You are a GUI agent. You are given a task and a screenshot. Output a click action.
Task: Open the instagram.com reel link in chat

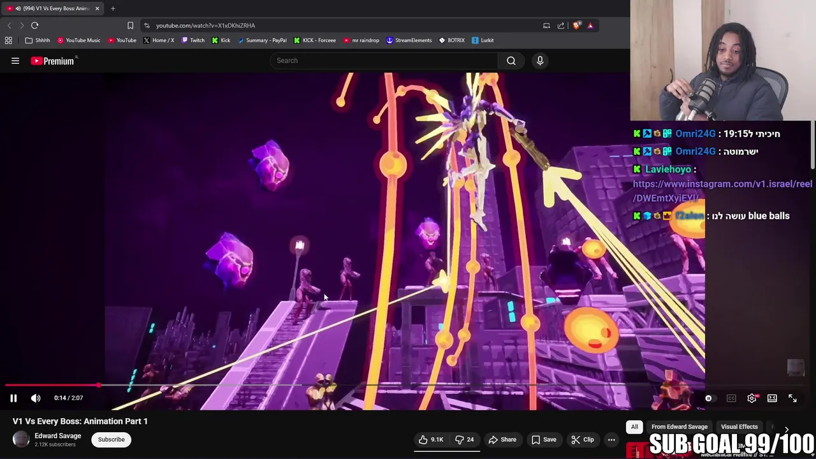click(722, 191)
